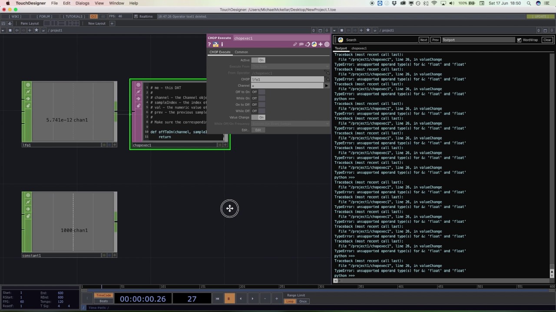
Task: Toggle viewer active icon on lfo1 node
Action: pos(28,85)
